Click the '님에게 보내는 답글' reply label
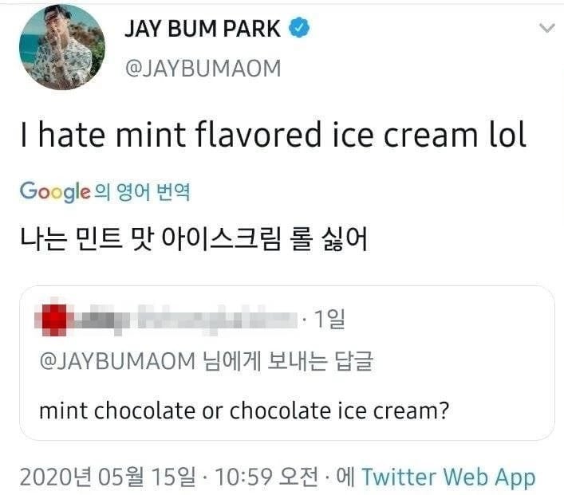 pyautogui.click(x=288, y=361)
